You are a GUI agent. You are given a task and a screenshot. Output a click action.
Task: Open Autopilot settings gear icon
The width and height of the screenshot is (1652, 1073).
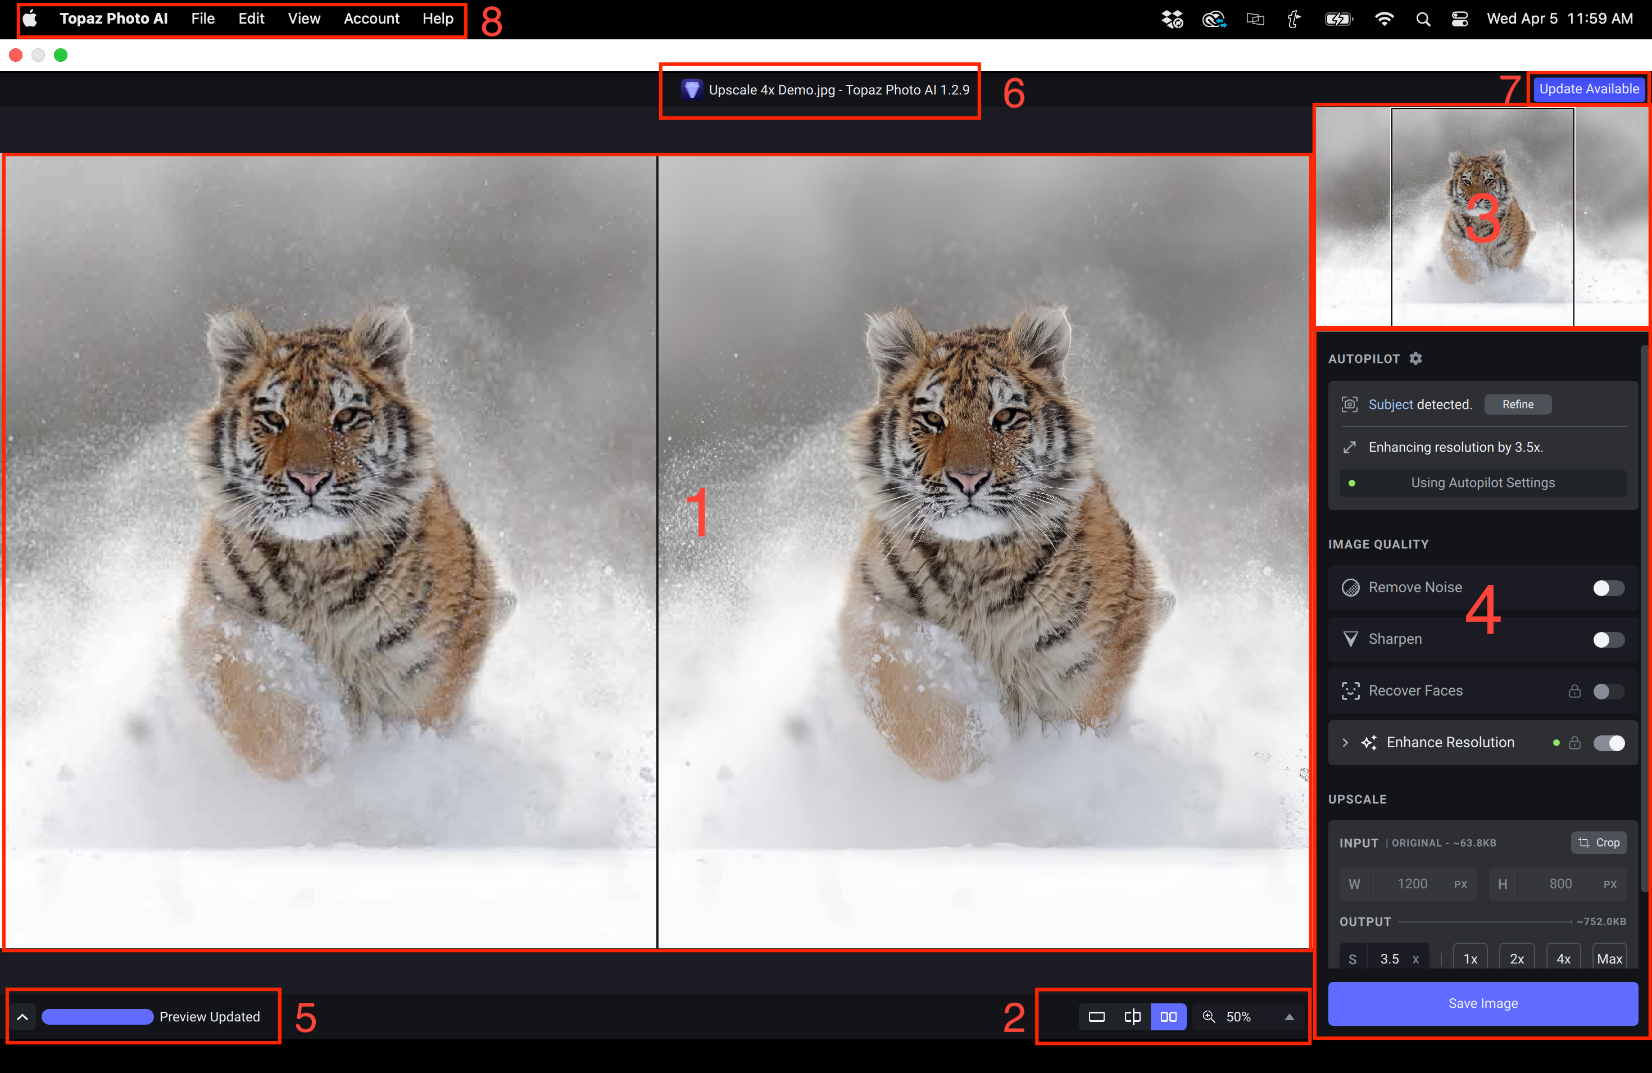pos(1415,358)
